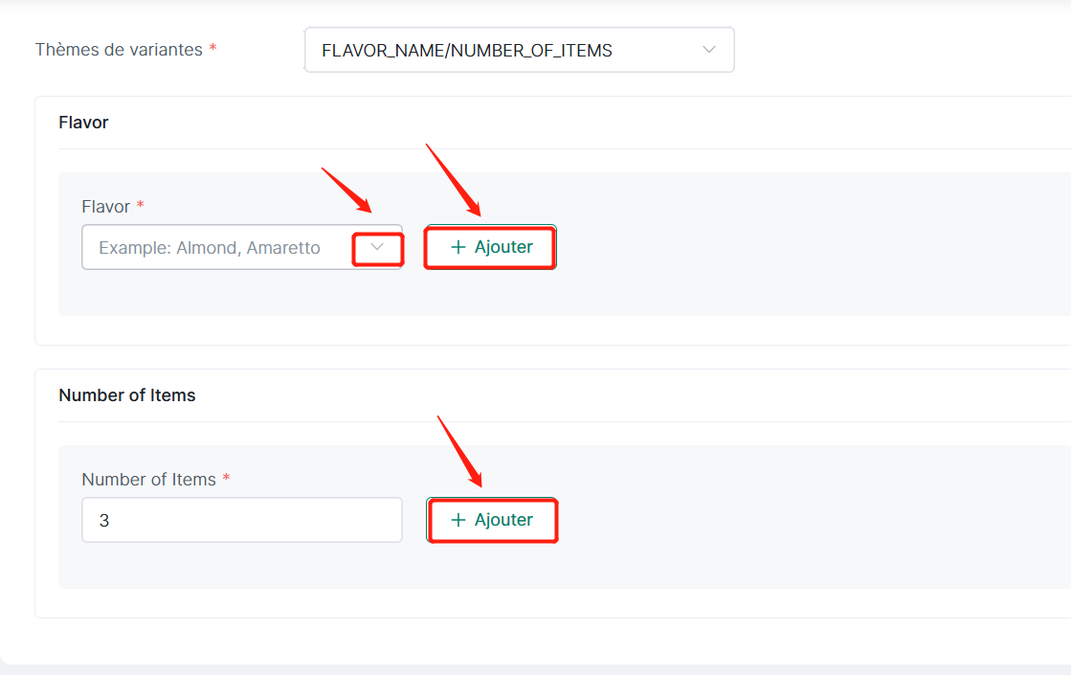Click plus icon in Number of Items' Ajouter
This screenshot has height=675, width=1071.
click(x=458, y=520)
